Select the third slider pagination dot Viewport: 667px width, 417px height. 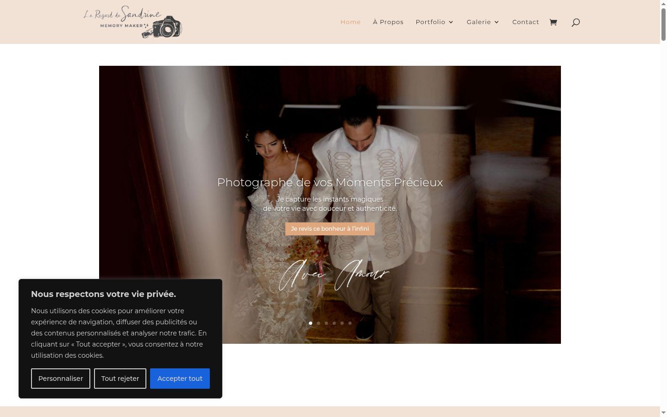(x=326, y=323)
